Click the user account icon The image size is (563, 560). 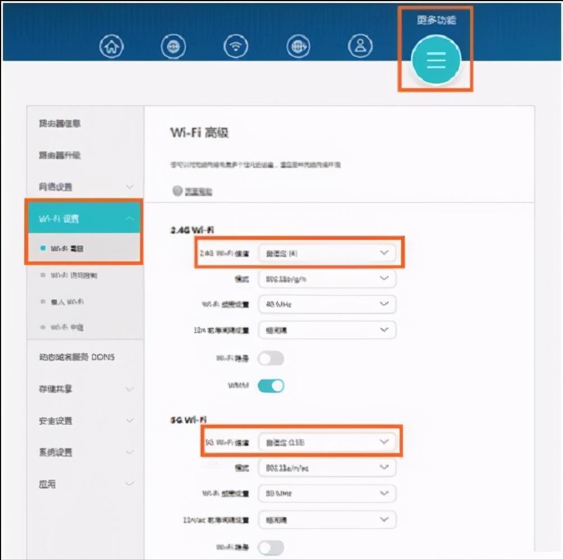click(x=361, y=47)
